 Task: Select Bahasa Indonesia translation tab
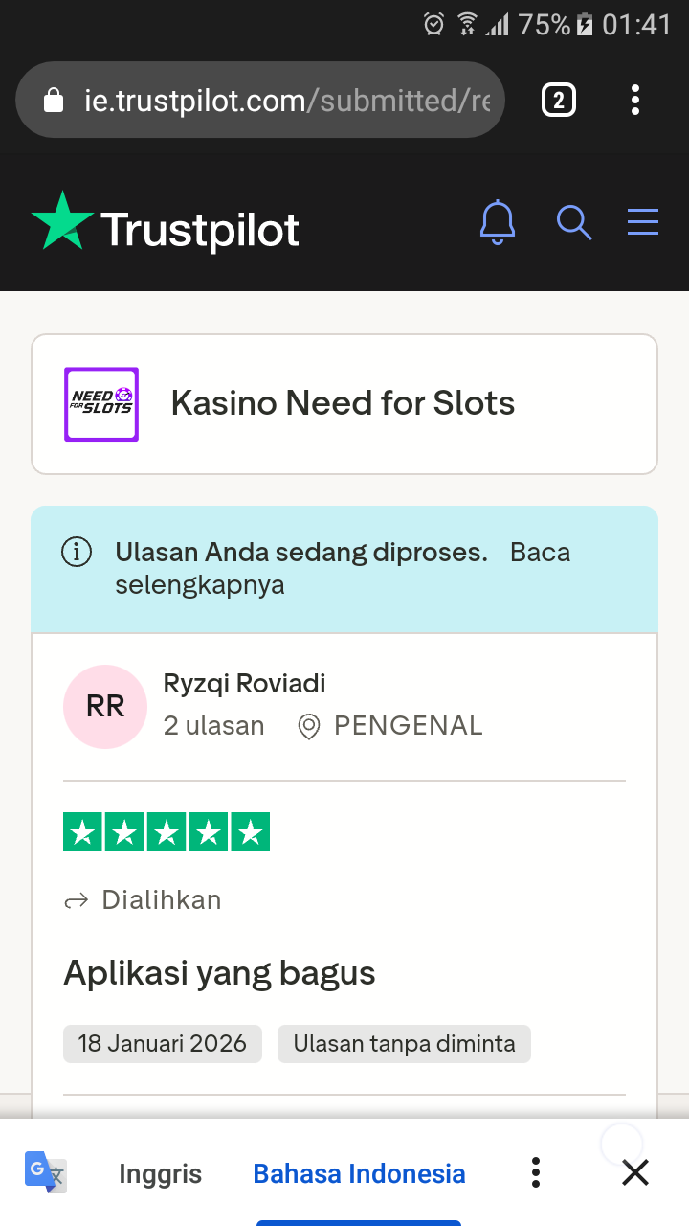point(359,1174)
